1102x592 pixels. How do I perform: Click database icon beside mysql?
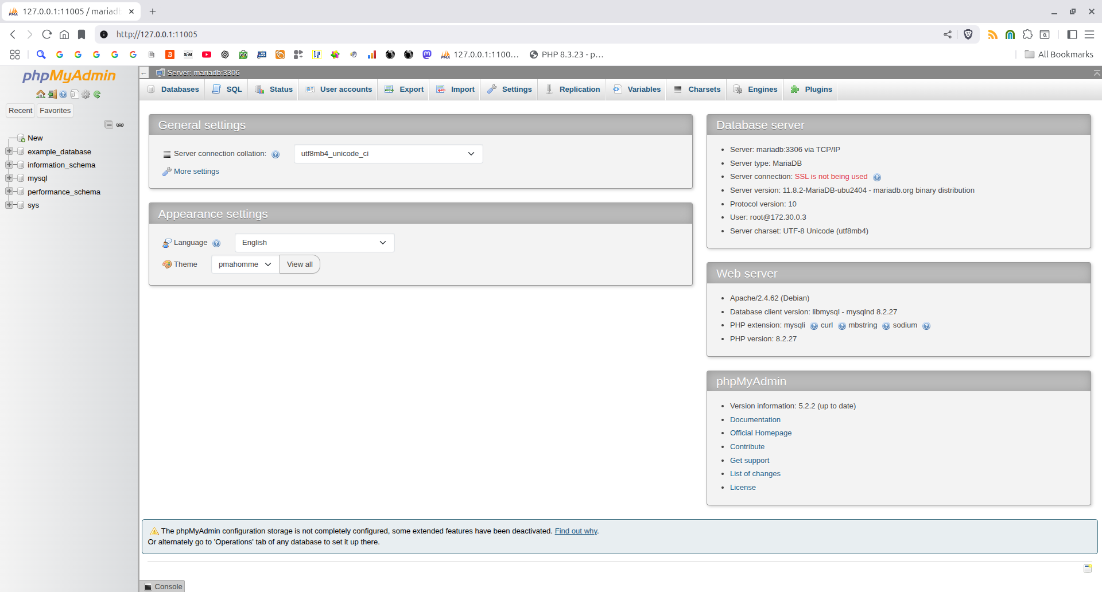coord(21,178)
